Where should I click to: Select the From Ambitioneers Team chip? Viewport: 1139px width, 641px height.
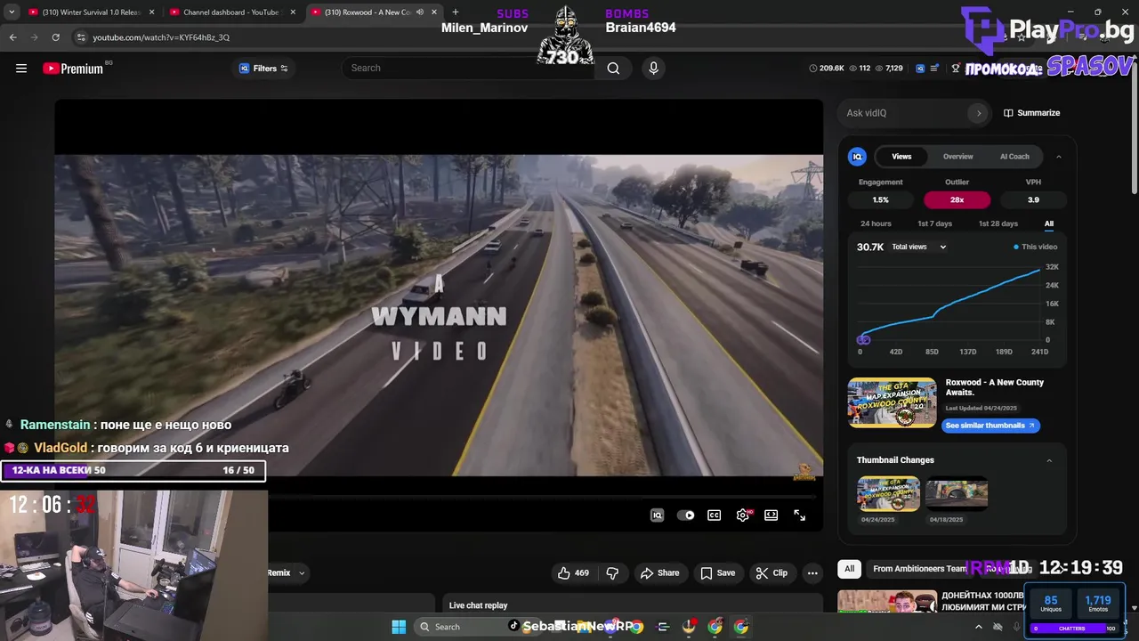click(919, 569)
